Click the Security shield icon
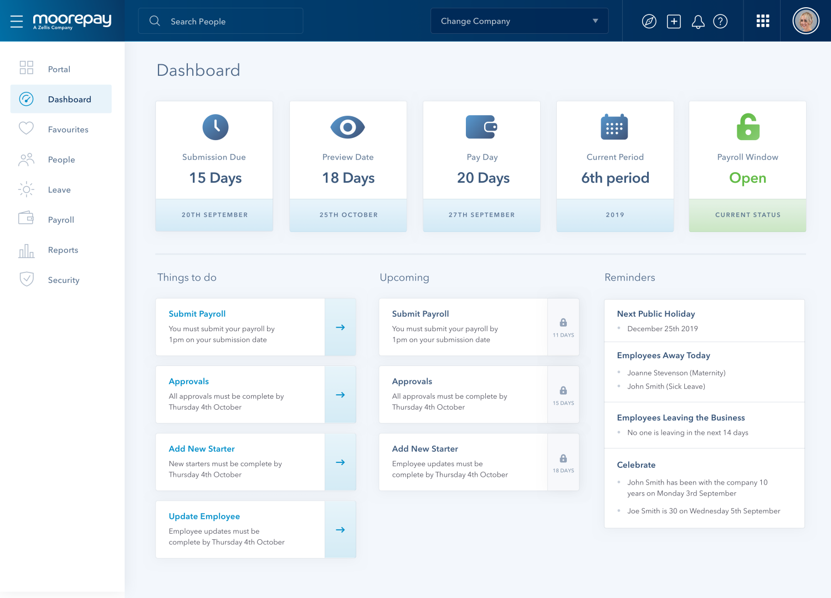The width and height of the screenshot is (831, 598). coord(27,279)
